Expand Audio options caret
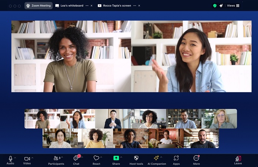 click(x=15, y=158)
